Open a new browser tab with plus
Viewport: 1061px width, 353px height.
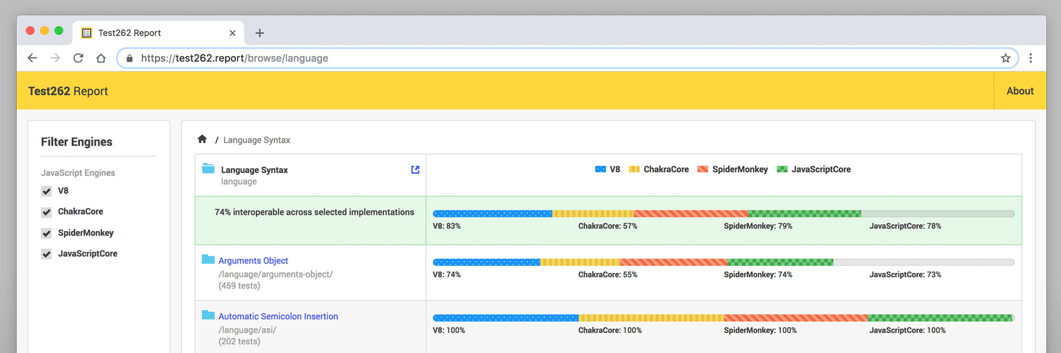(259, 33)
